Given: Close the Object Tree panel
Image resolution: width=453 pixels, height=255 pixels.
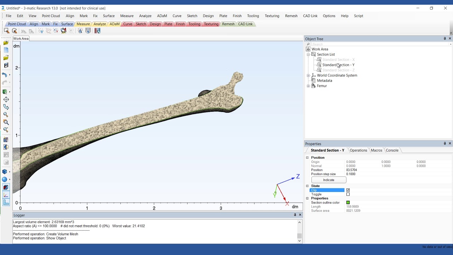Looking at the screenshot, I should point(450,39).
